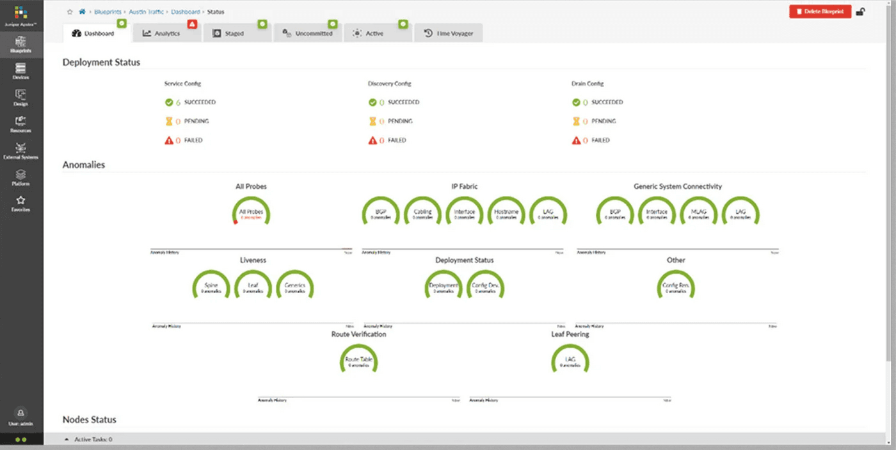Click the star favorite icon in breadcrumb

[x=70, y=12]
